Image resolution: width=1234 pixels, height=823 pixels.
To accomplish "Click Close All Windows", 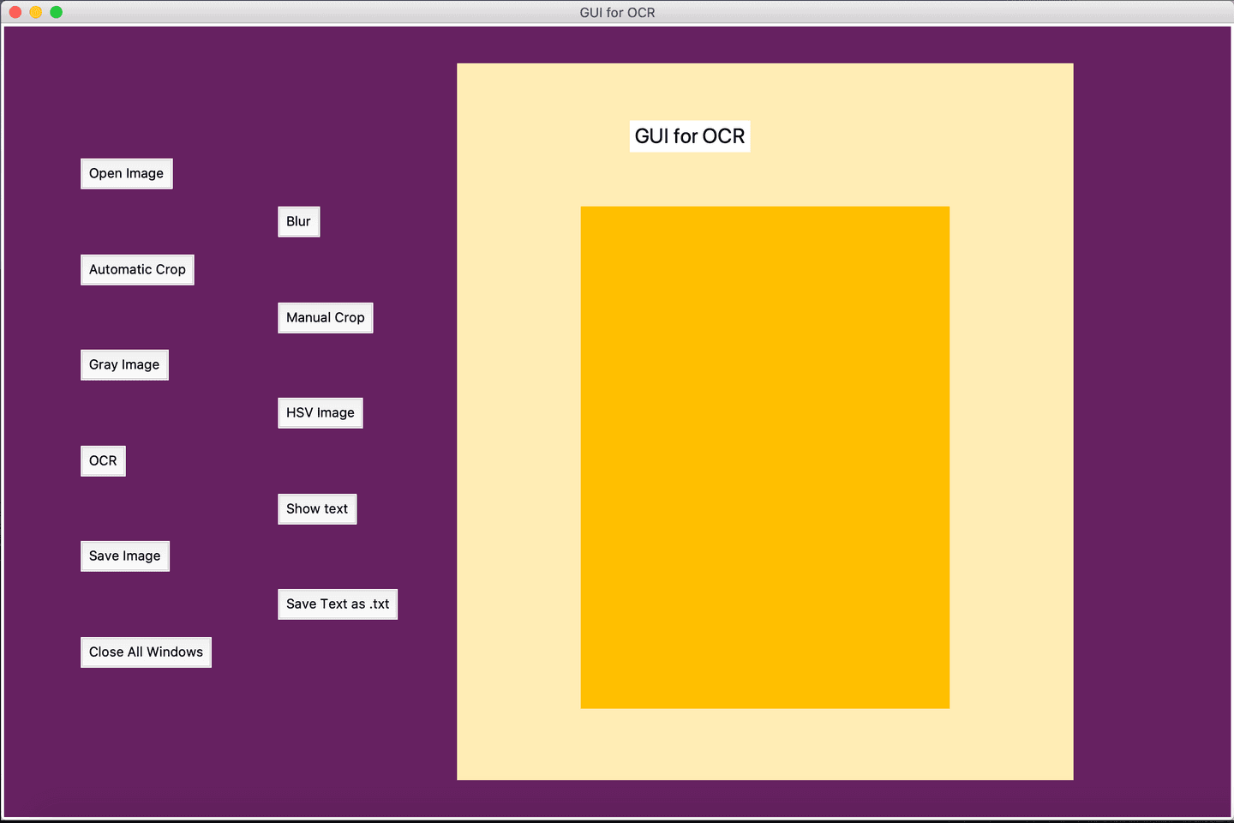I will 146,652.
